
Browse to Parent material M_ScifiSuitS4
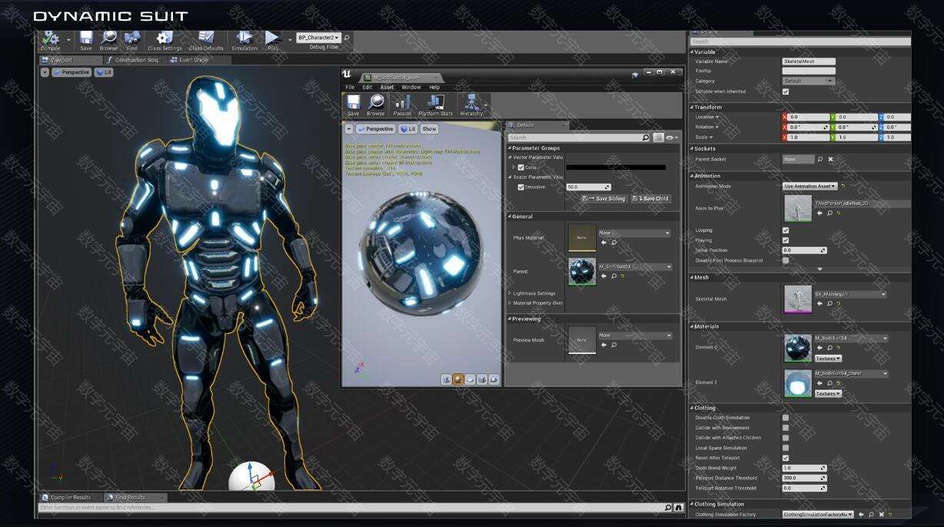coord(613,276)
